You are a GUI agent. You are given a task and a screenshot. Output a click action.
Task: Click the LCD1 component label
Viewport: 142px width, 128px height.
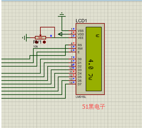coord(81,21)
